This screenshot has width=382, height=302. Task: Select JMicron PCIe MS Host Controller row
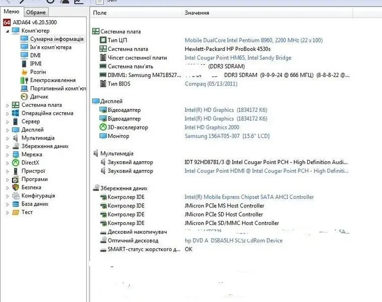(224, 206)
